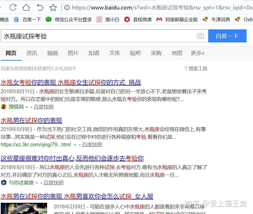The image size is (253, 214).
Task: Switch to the 图片 tab
Action: pyautogui.click(x=73, y=53)
